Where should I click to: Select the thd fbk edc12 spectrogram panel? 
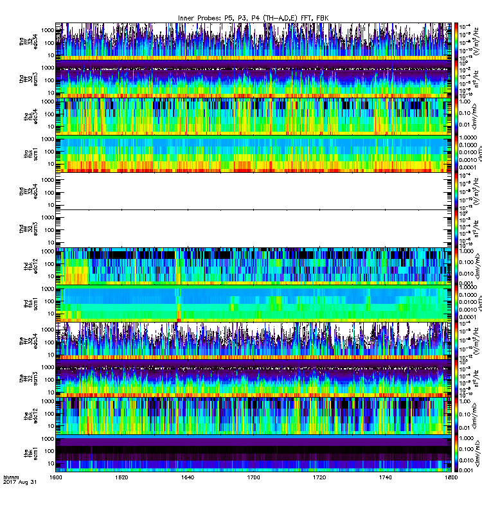click(253, 266)
